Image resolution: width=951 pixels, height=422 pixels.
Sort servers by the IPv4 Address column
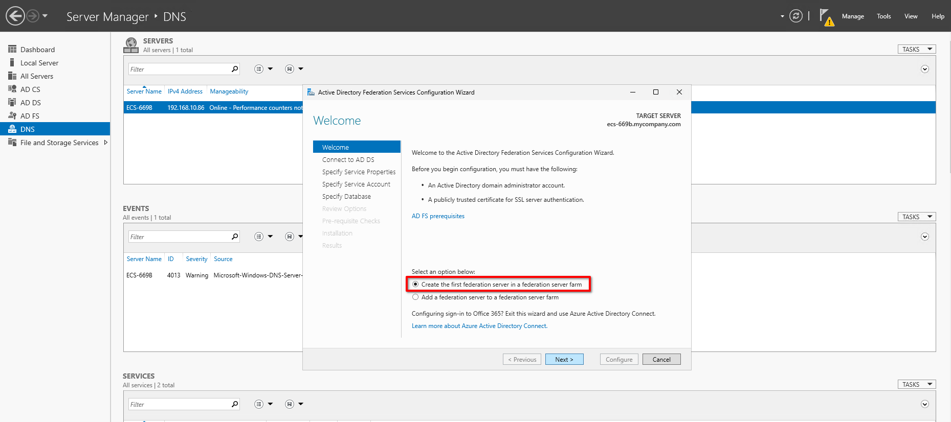click(x=185, y=91)
